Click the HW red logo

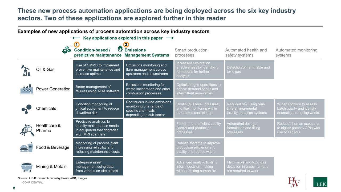coord(294,182)
